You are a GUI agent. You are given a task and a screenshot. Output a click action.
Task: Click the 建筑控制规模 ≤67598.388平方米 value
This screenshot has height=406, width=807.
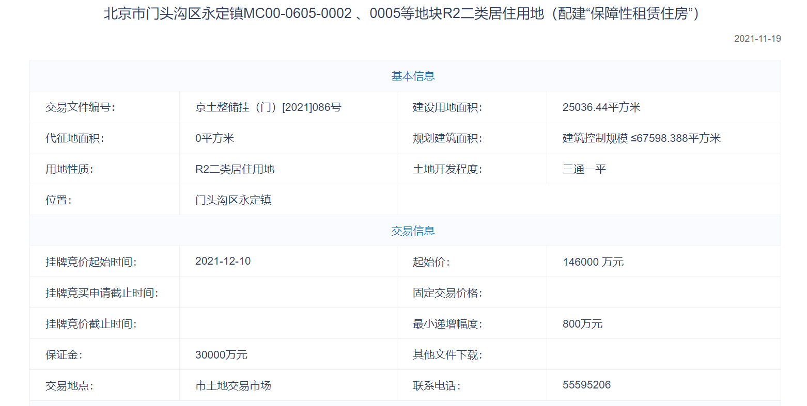(641, 138)
